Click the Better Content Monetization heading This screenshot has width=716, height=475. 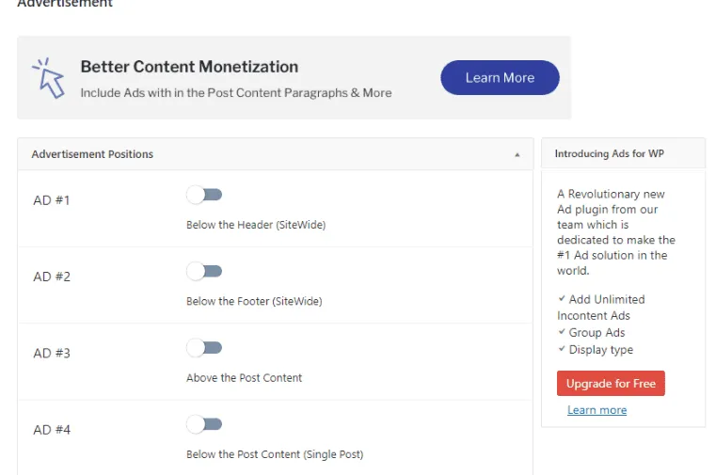pos(189,67)
